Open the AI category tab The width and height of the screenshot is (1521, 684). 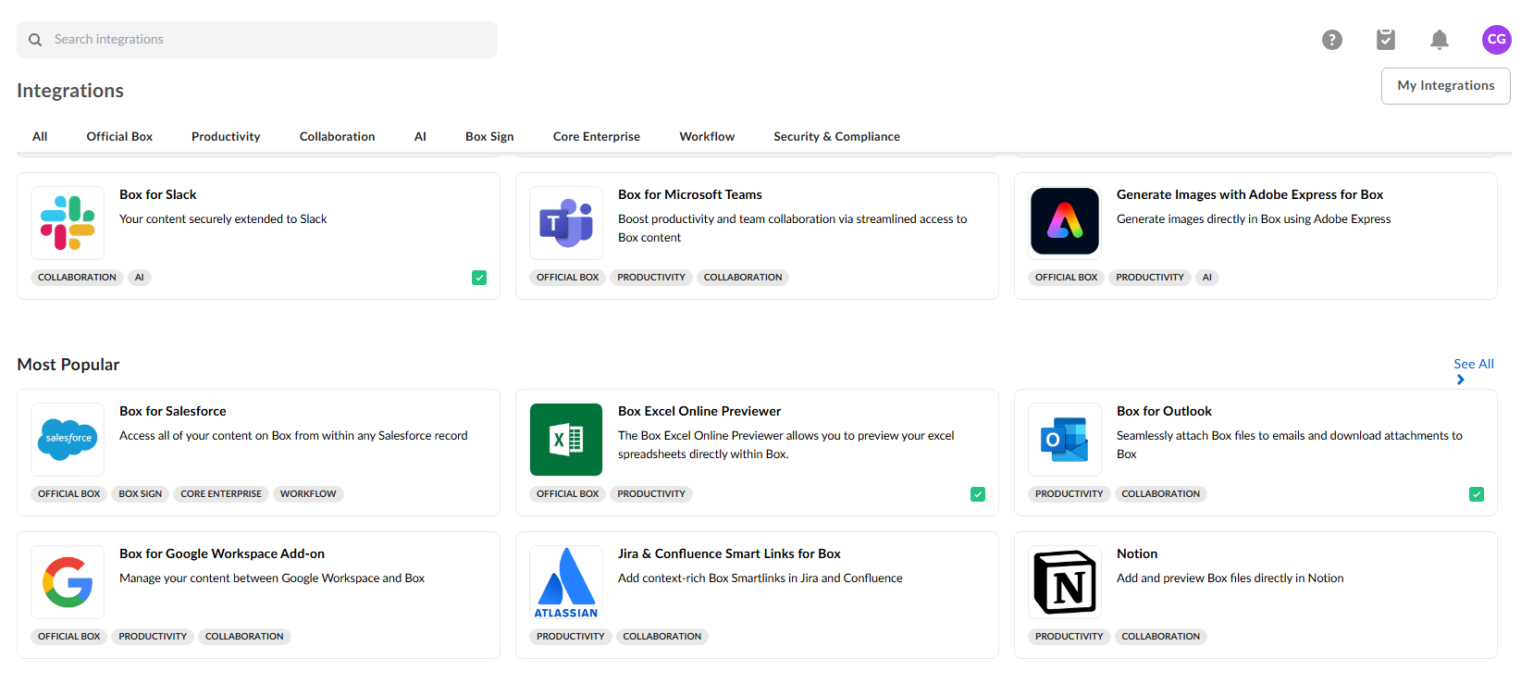tap(420, 136)
